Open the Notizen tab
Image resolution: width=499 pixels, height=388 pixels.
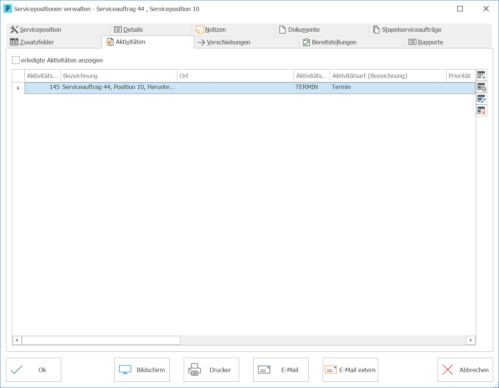click(x=234, y=30)
